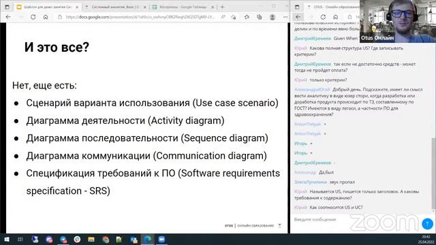Close the Системный аналитик tab
The image size is (436, 245).
144,7
